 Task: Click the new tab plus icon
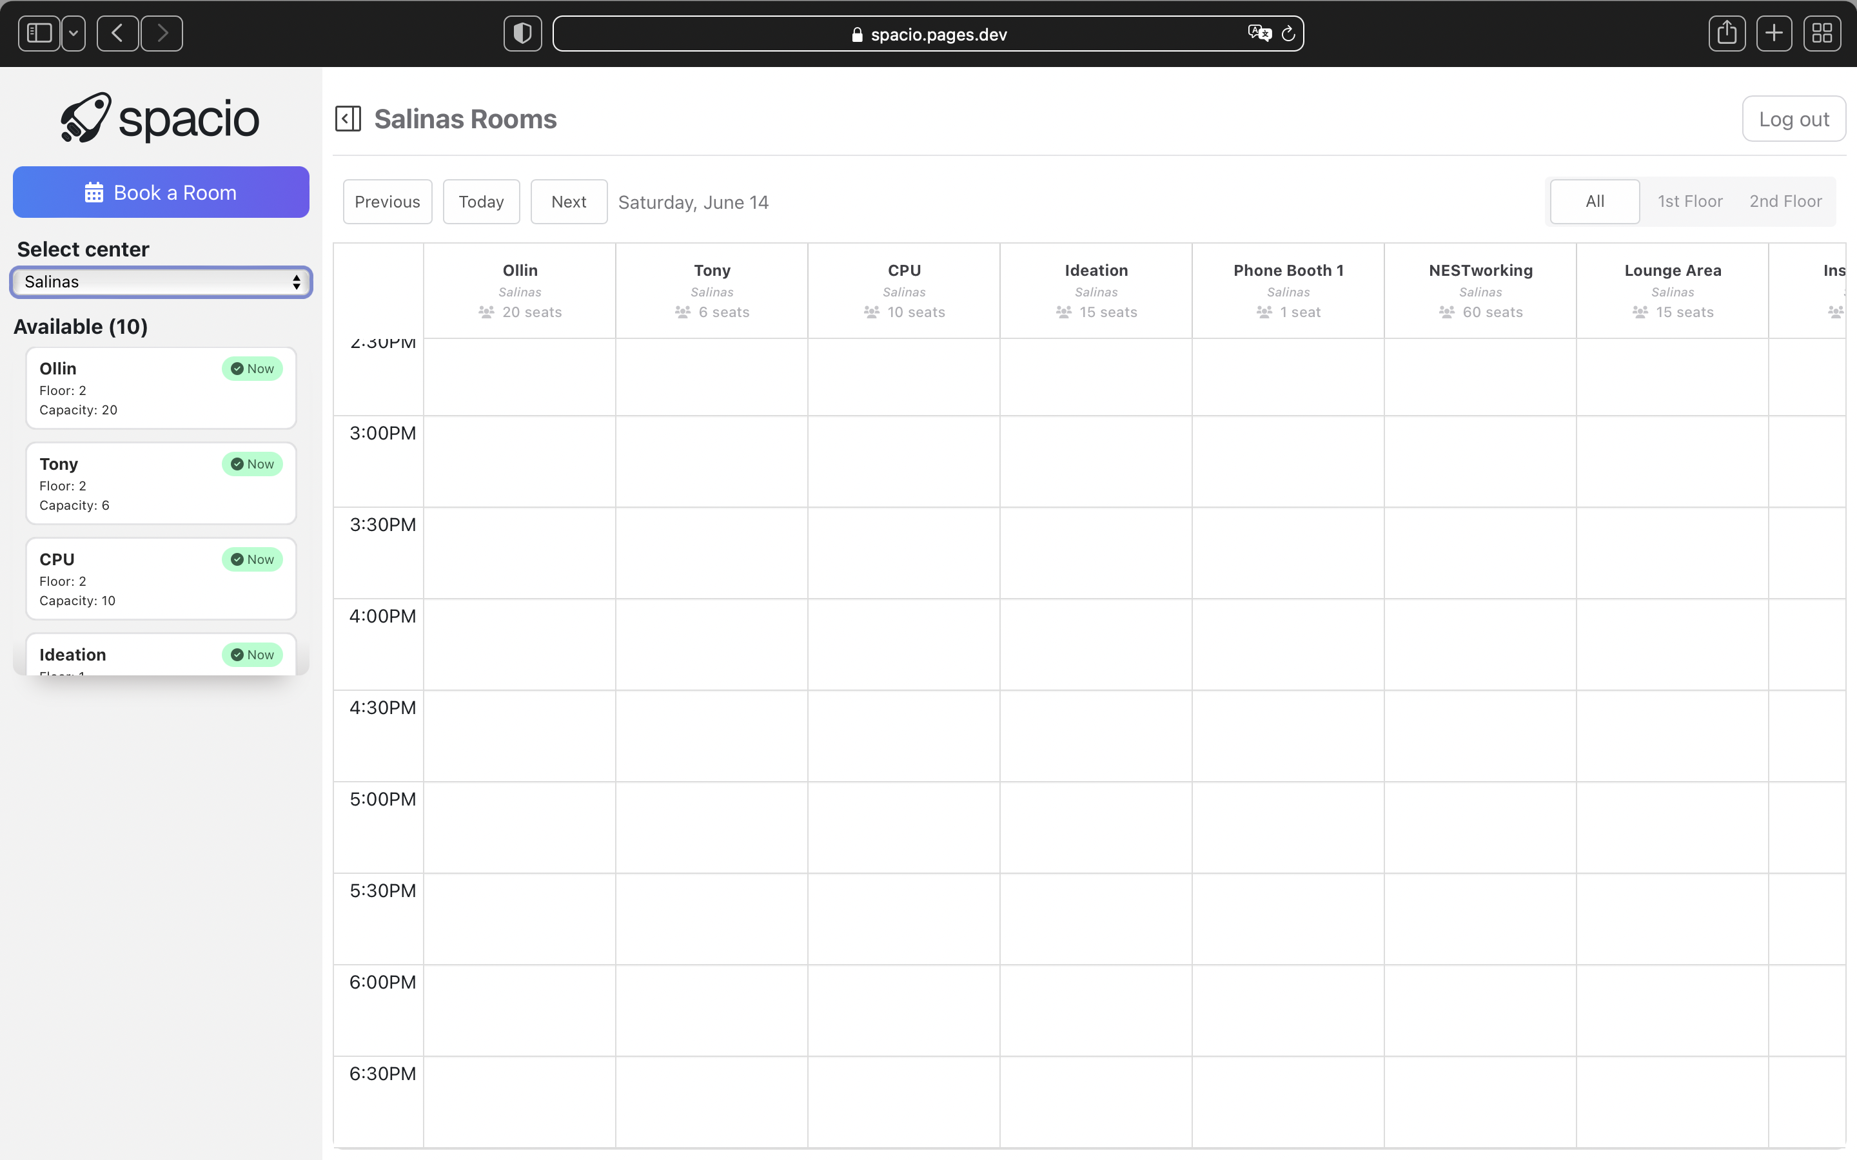pos(1774,33)
